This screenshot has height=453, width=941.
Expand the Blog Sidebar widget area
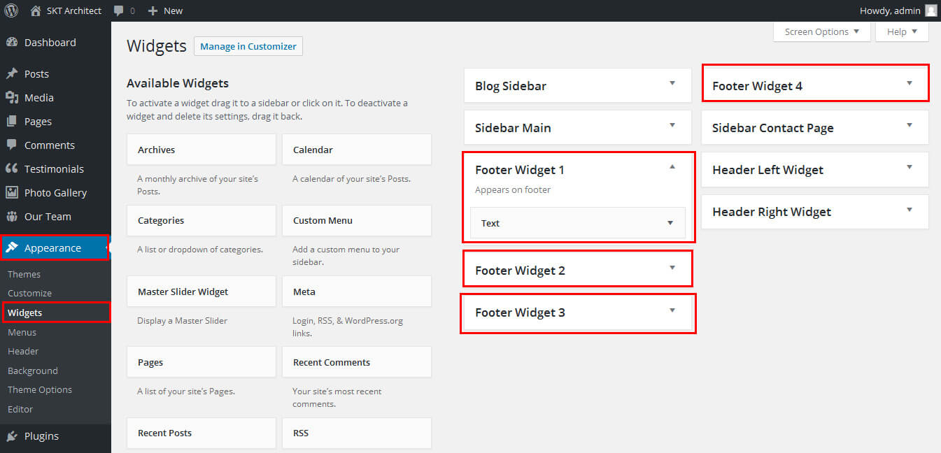click(672, 83)
